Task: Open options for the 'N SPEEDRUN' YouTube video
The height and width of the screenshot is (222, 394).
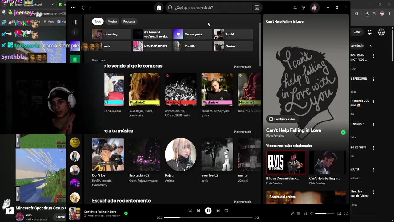Action: point(374,79)
